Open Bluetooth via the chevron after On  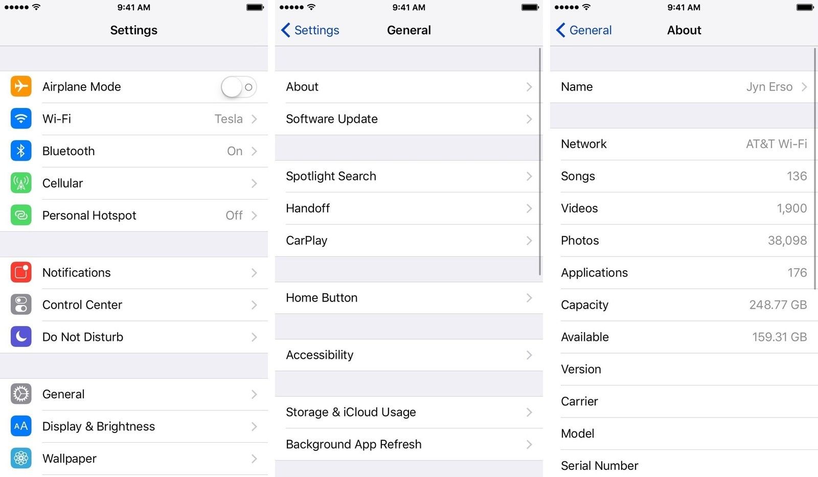click(254, 151)
